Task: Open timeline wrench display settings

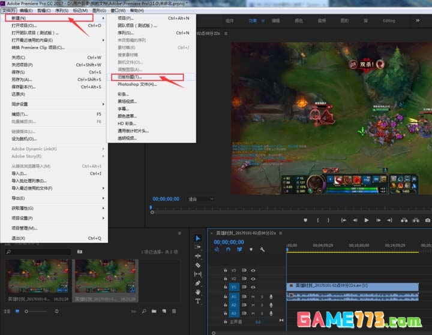Action: coord(262,249)
